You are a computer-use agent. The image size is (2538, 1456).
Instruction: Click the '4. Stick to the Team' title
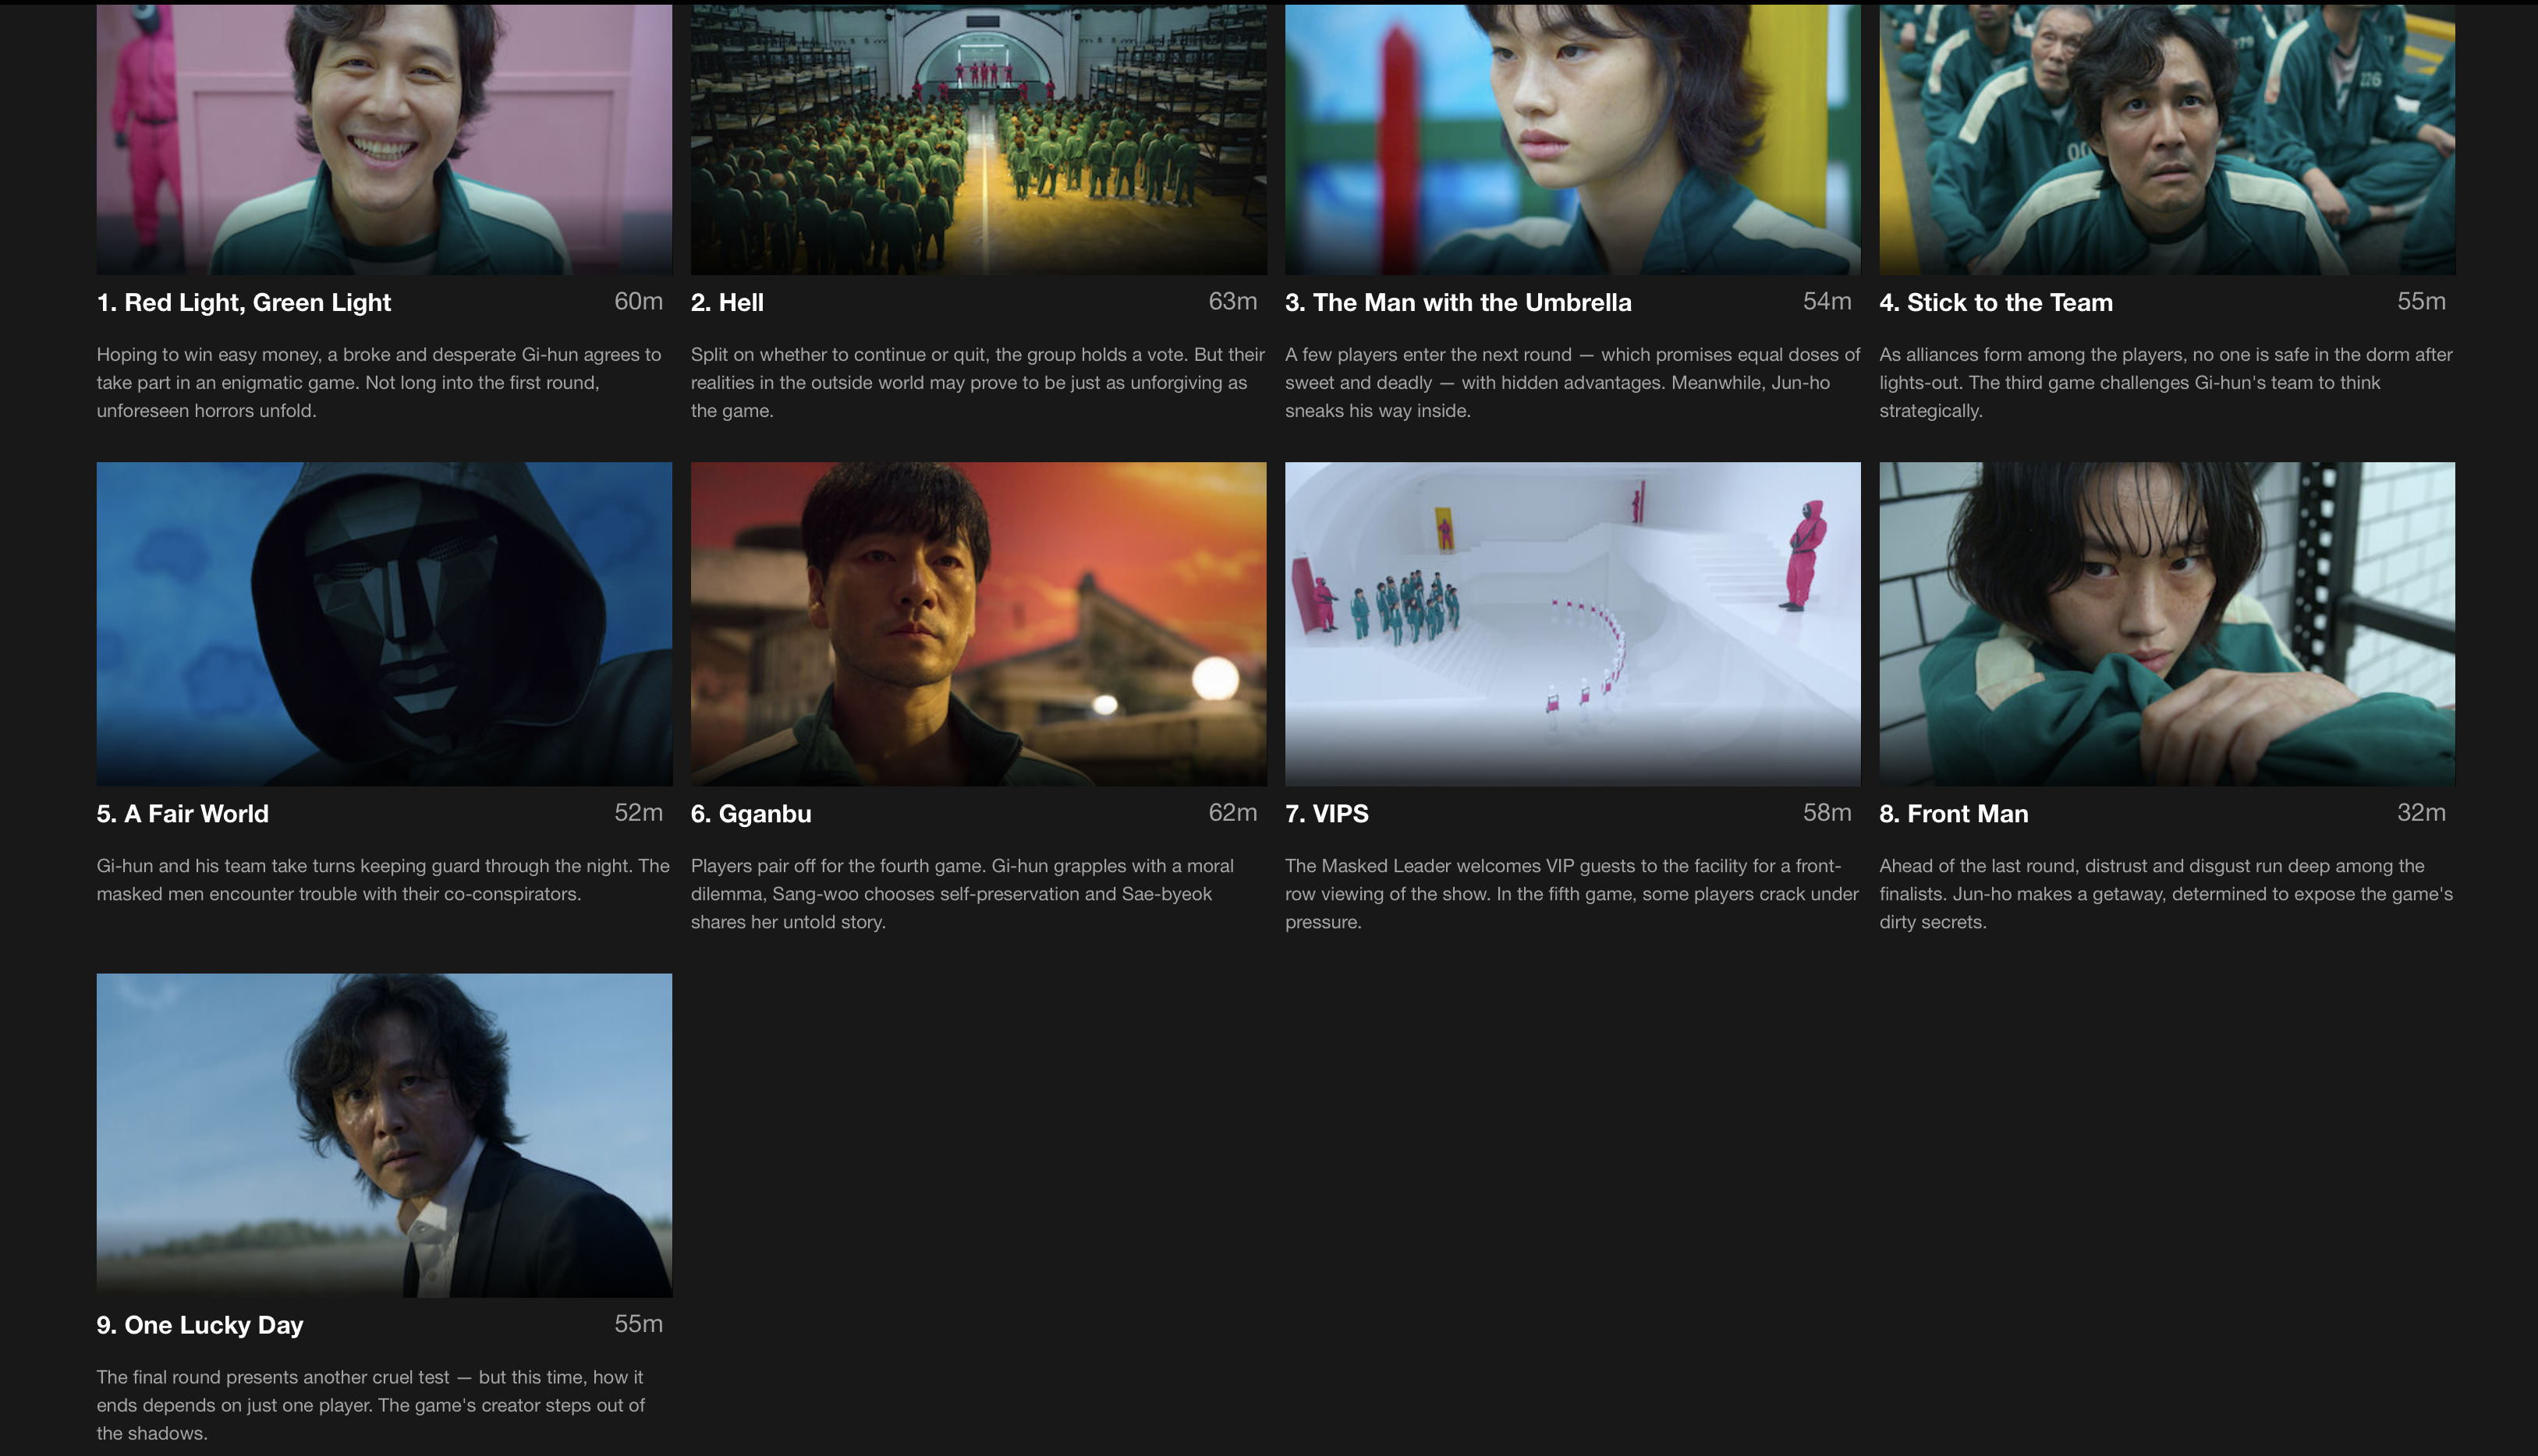pos(1996,302)
